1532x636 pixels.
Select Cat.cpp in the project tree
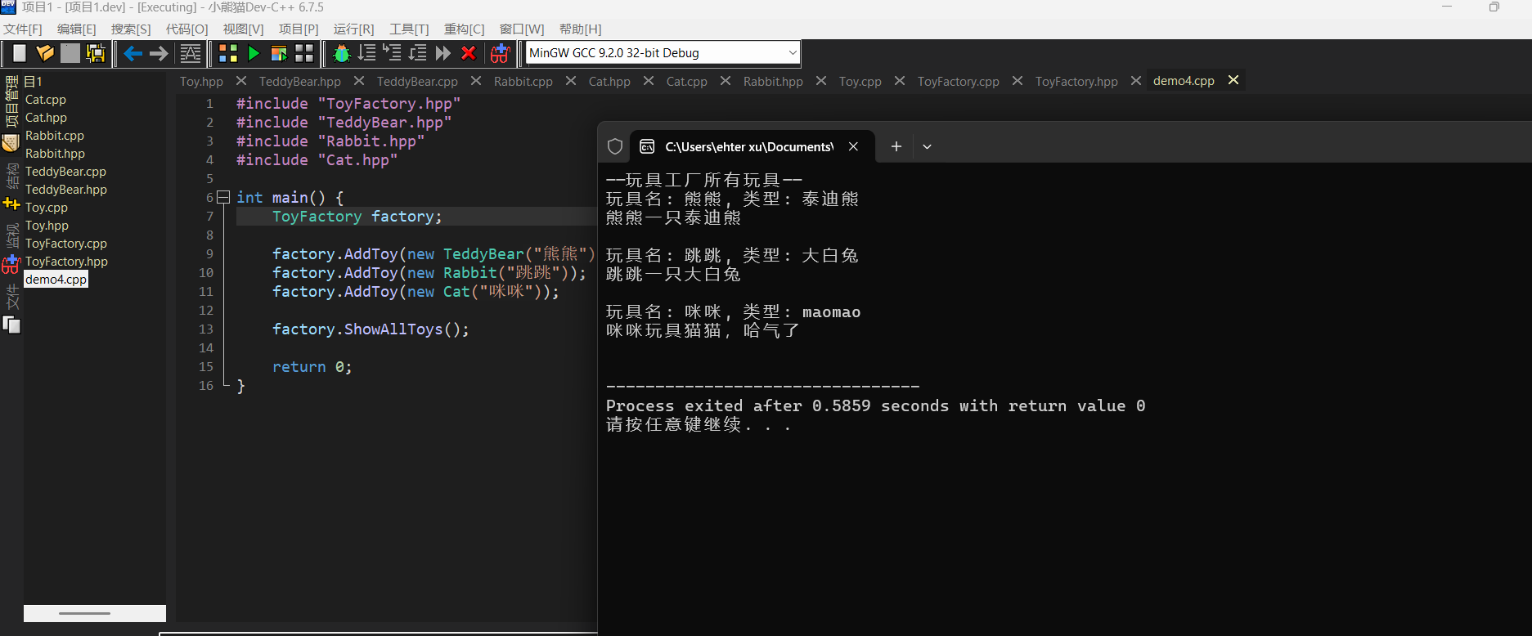coord(46,100)
